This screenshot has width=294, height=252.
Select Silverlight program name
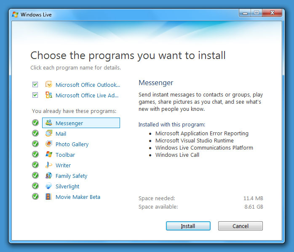[x=67, y=186]
